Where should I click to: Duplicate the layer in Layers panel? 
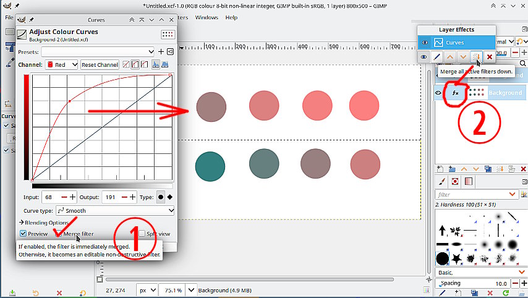[488, 169]
